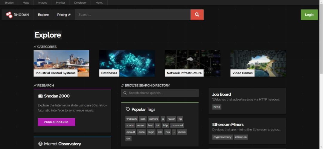Click magnifier icon in shared queries search

click(125, 93)
